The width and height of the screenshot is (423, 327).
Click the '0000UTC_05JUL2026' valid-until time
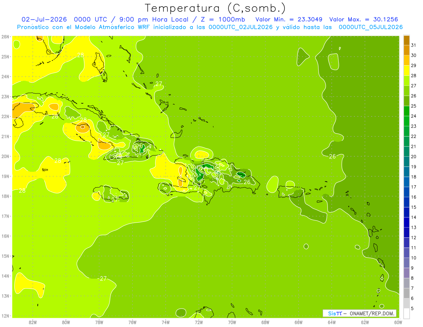click(x=370, y=27)
